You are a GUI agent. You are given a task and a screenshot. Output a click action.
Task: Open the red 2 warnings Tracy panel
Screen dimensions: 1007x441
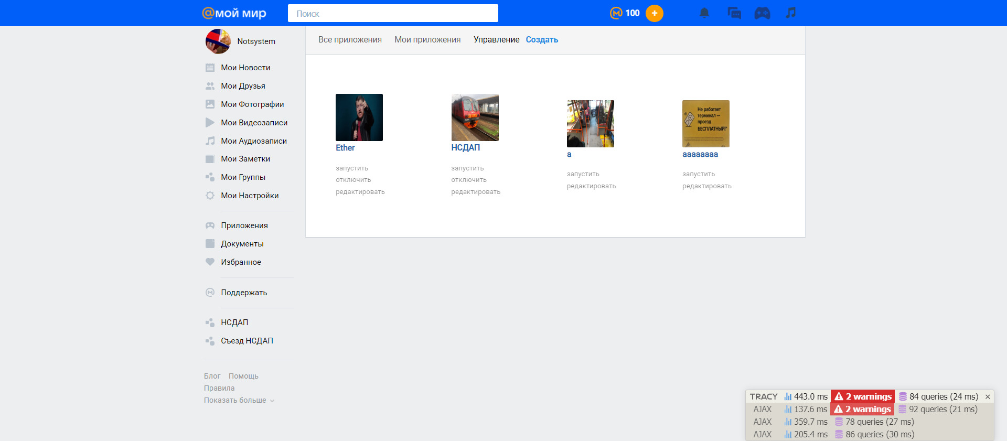pos(863,397)
